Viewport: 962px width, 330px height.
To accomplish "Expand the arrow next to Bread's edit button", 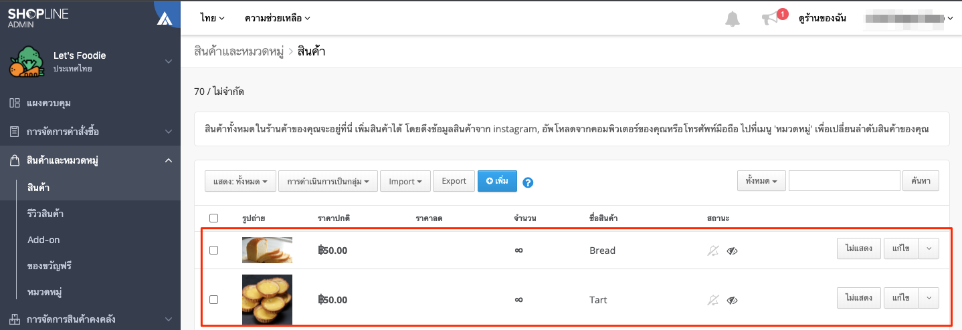I will point(929,248).
